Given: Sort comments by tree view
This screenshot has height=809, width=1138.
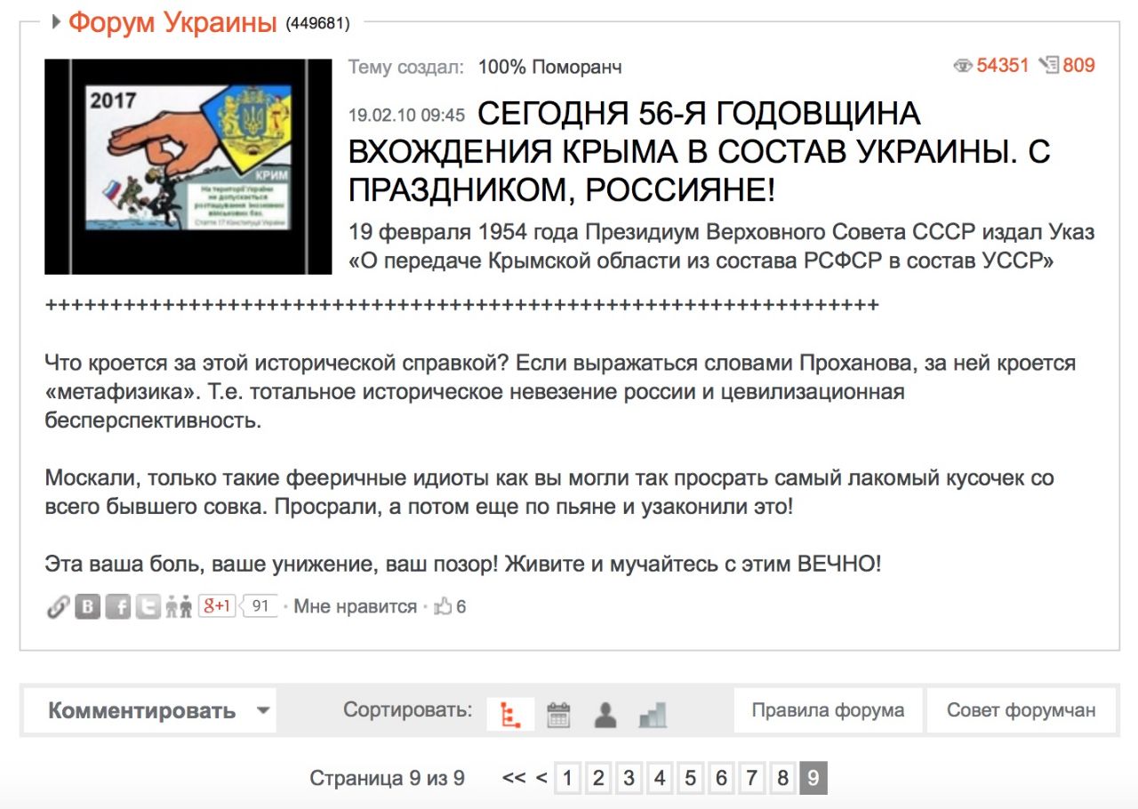Looking at the screenshot, I should pos(510,714).
